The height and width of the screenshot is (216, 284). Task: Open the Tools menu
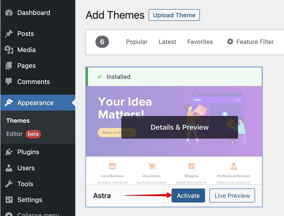(38, 184)
